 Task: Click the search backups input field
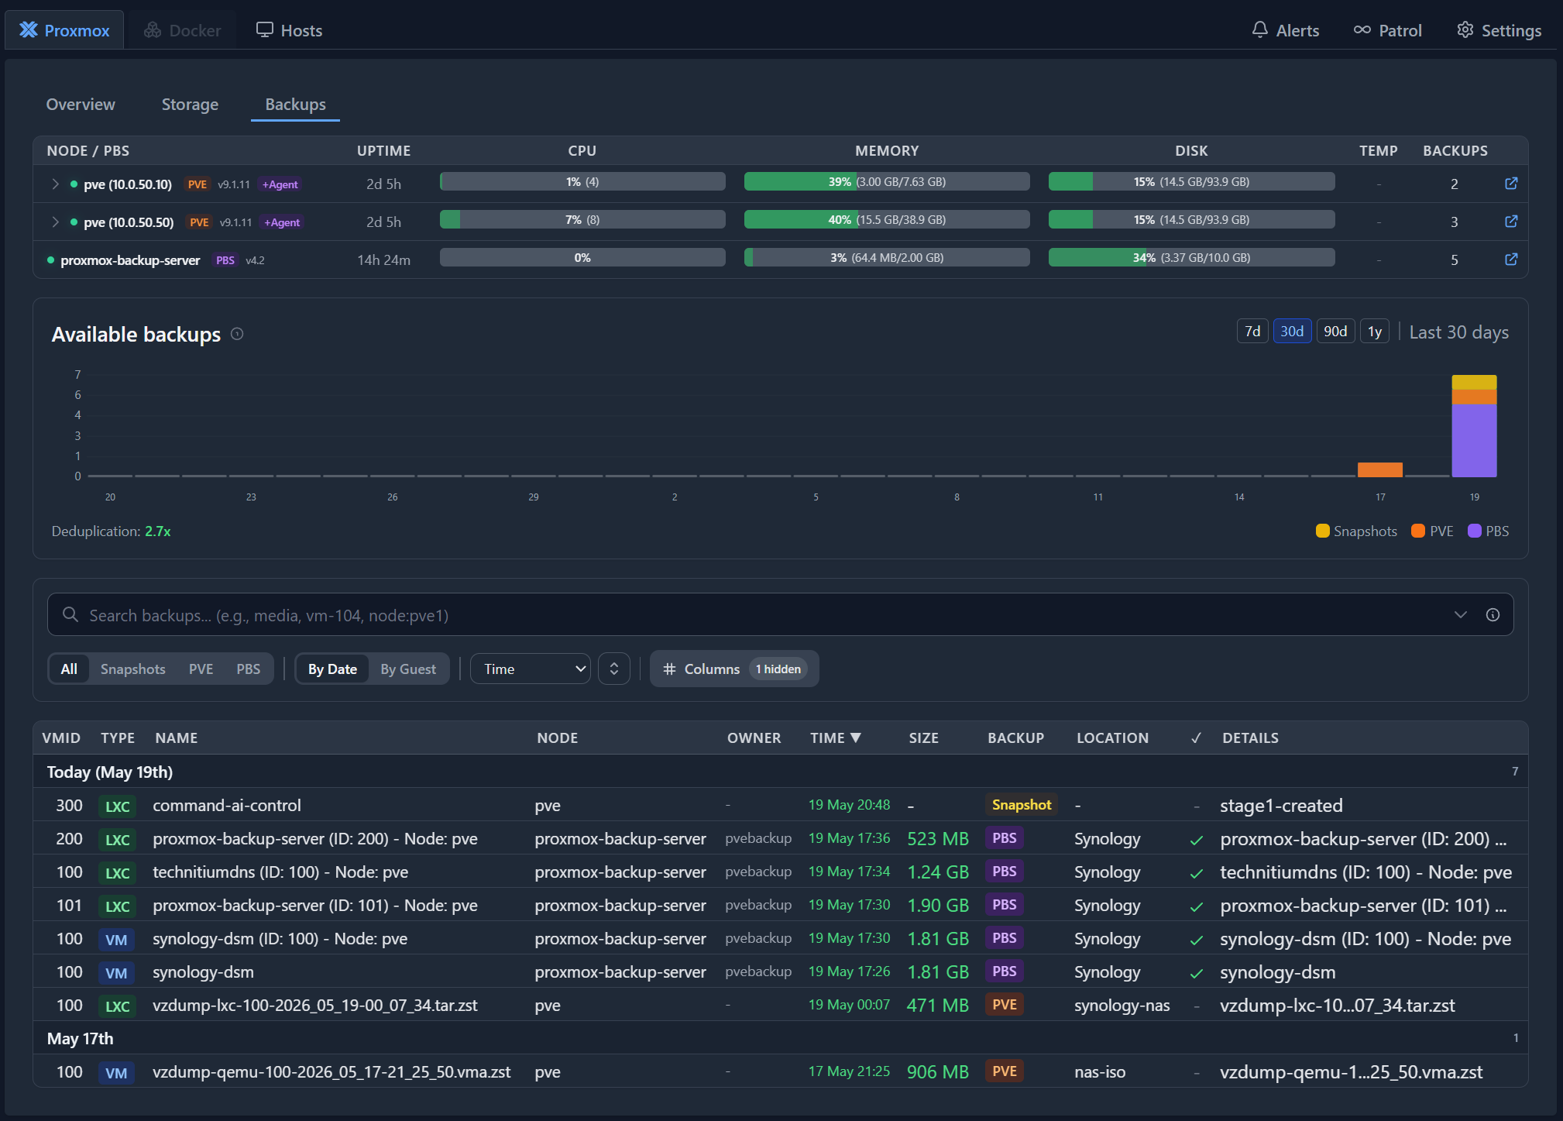pyautogui.click(x=780, y=615)
